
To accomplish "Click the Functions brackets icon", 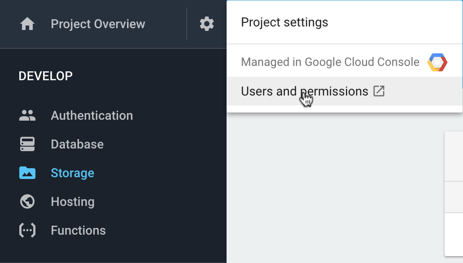I will 27,230.
